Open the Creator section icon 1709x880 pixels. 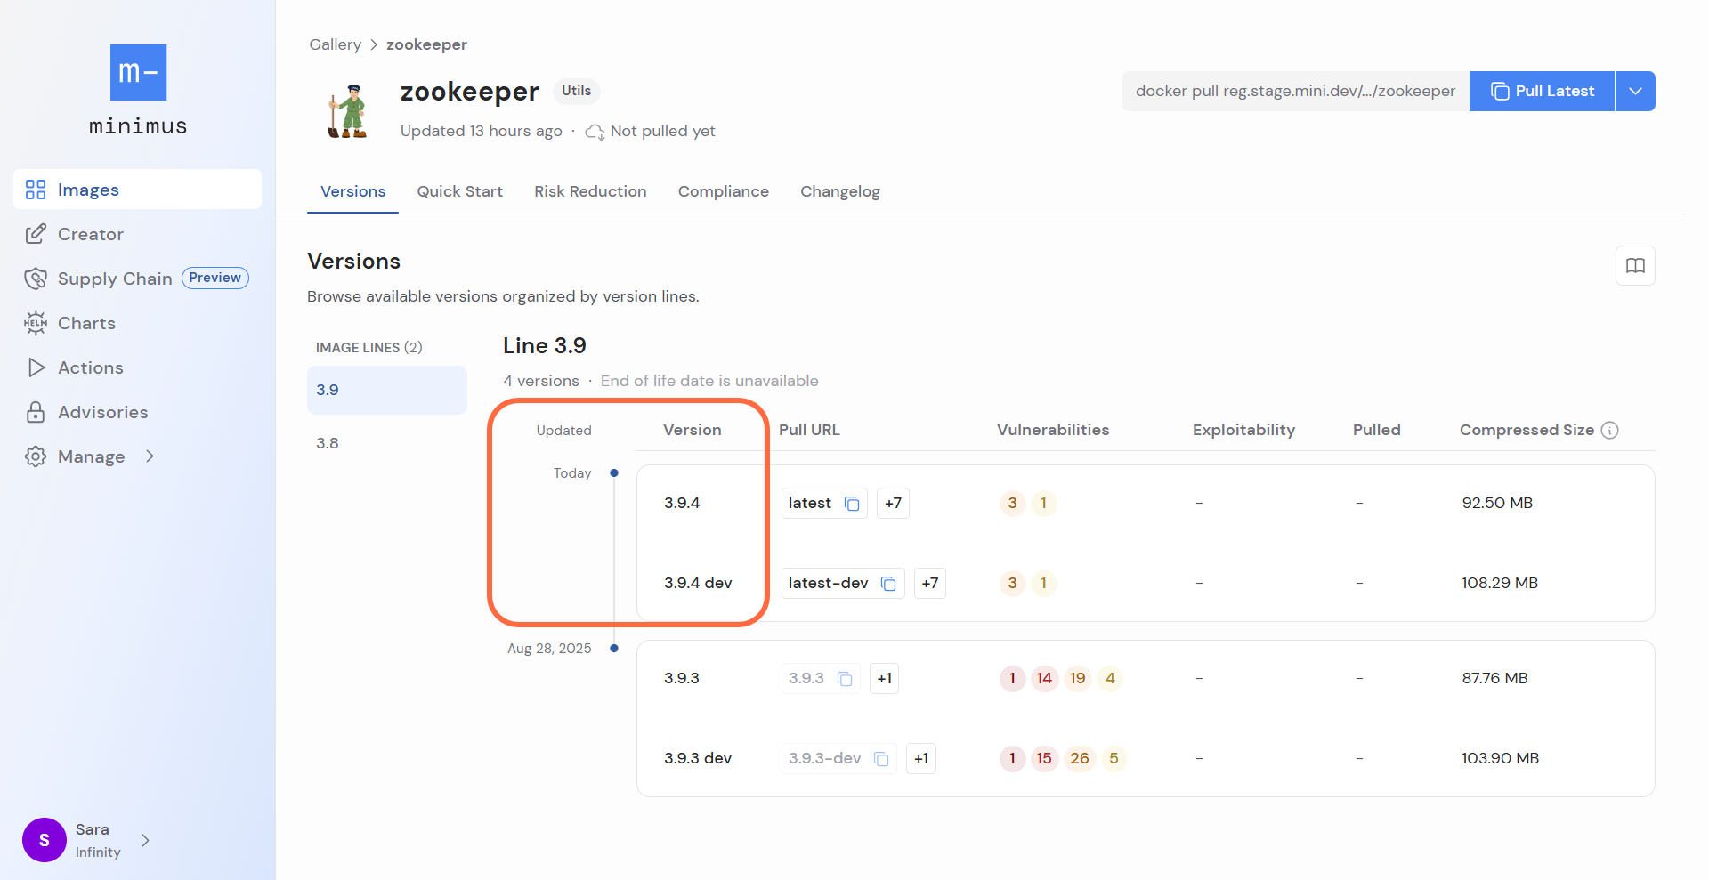click(x=36, y=234)
